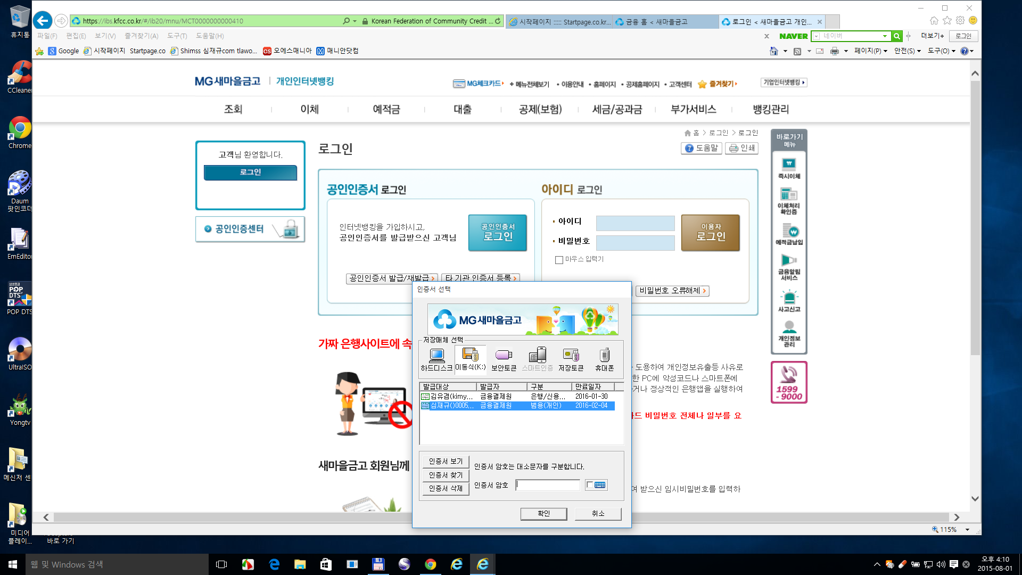Click the IE smiley feedback icon
The image size is (1022, 575).
(973, 21)
